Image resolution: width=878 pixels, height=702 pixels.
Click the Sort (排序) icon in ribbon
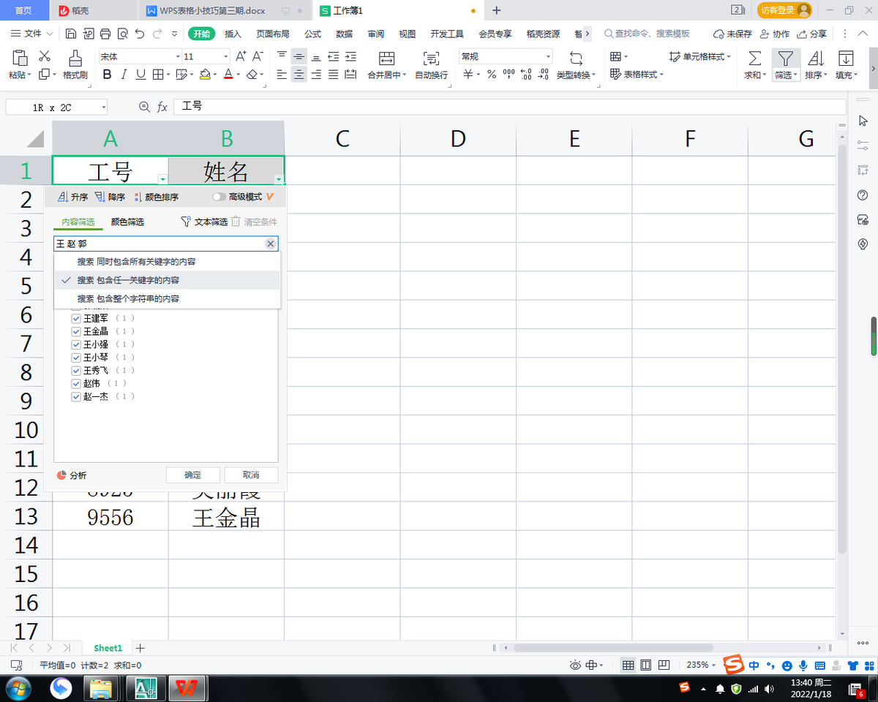pyautogui.click(x=815, y=58)
